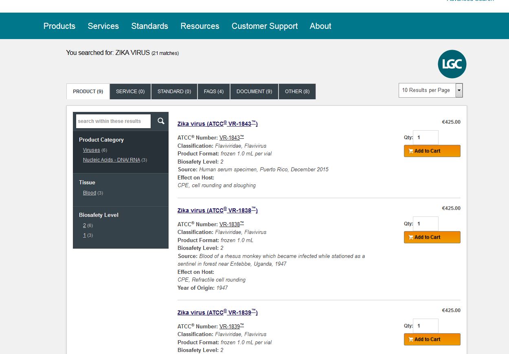
Task: Click the LGC round logo
Action: tap(452, 64)
